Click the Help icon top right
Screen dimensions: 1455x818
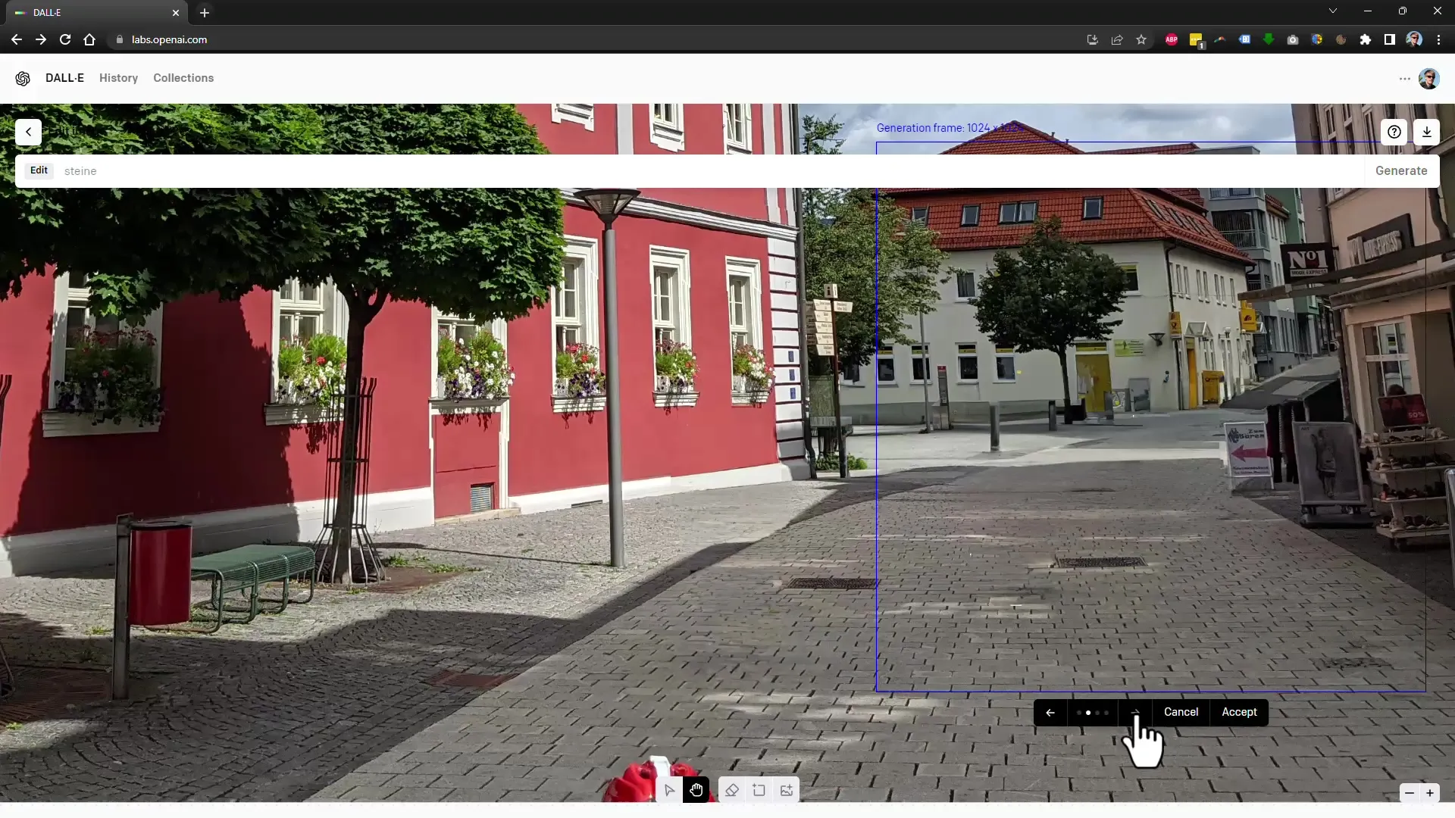tap(1393, 131)
